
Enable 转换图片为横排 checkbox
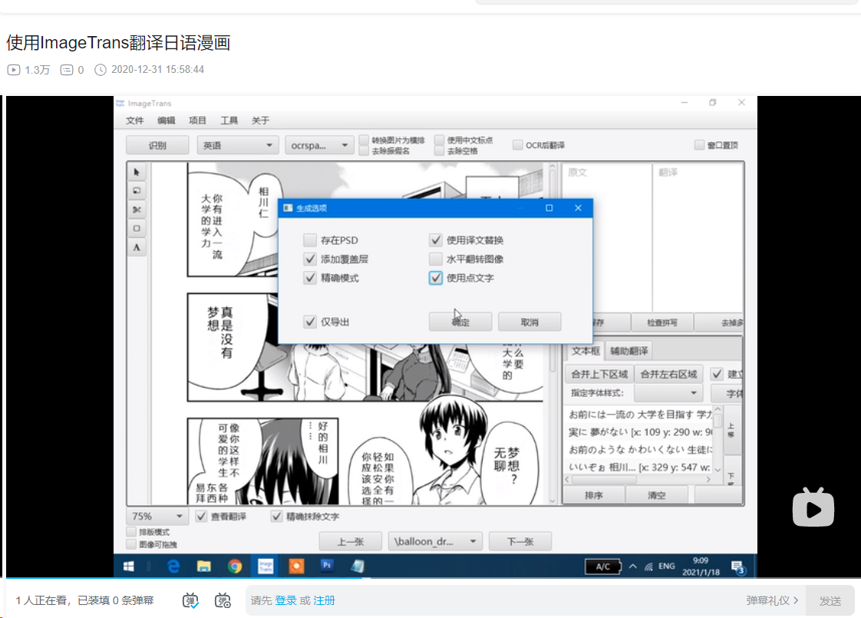pos(364,140)
